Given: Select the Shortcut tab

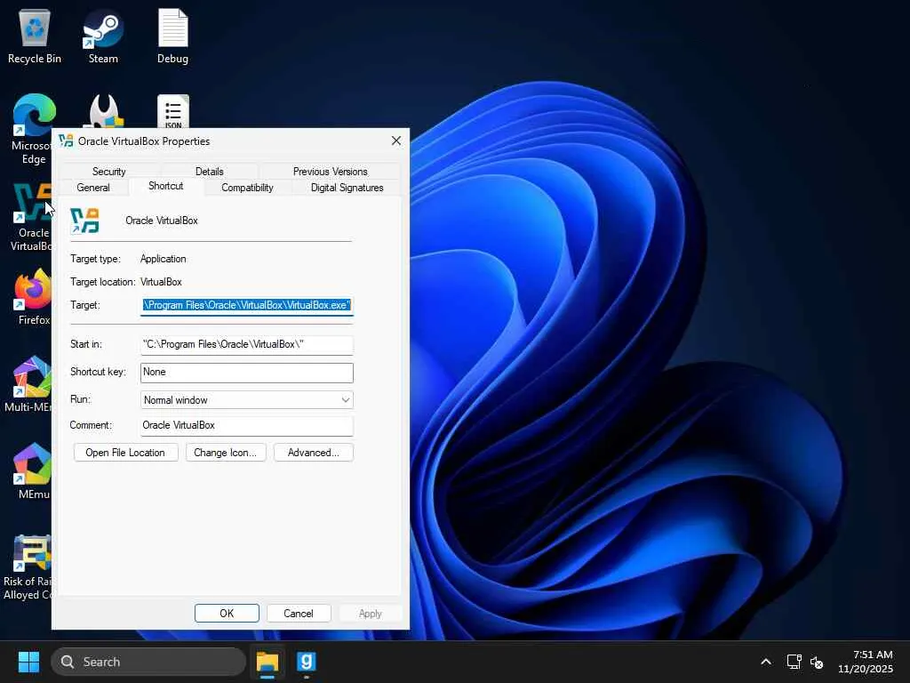Looking at the screenshot, I should tap(165, 186).
